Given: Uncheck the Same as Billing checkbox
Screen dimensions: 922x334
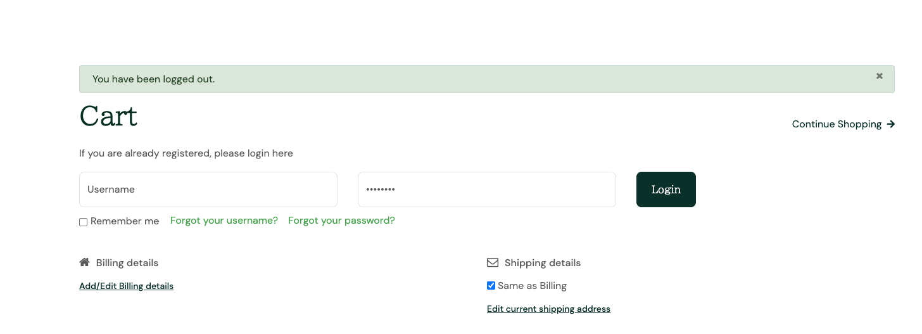Looking at the screenshot, I should click(x=491, y=286).
